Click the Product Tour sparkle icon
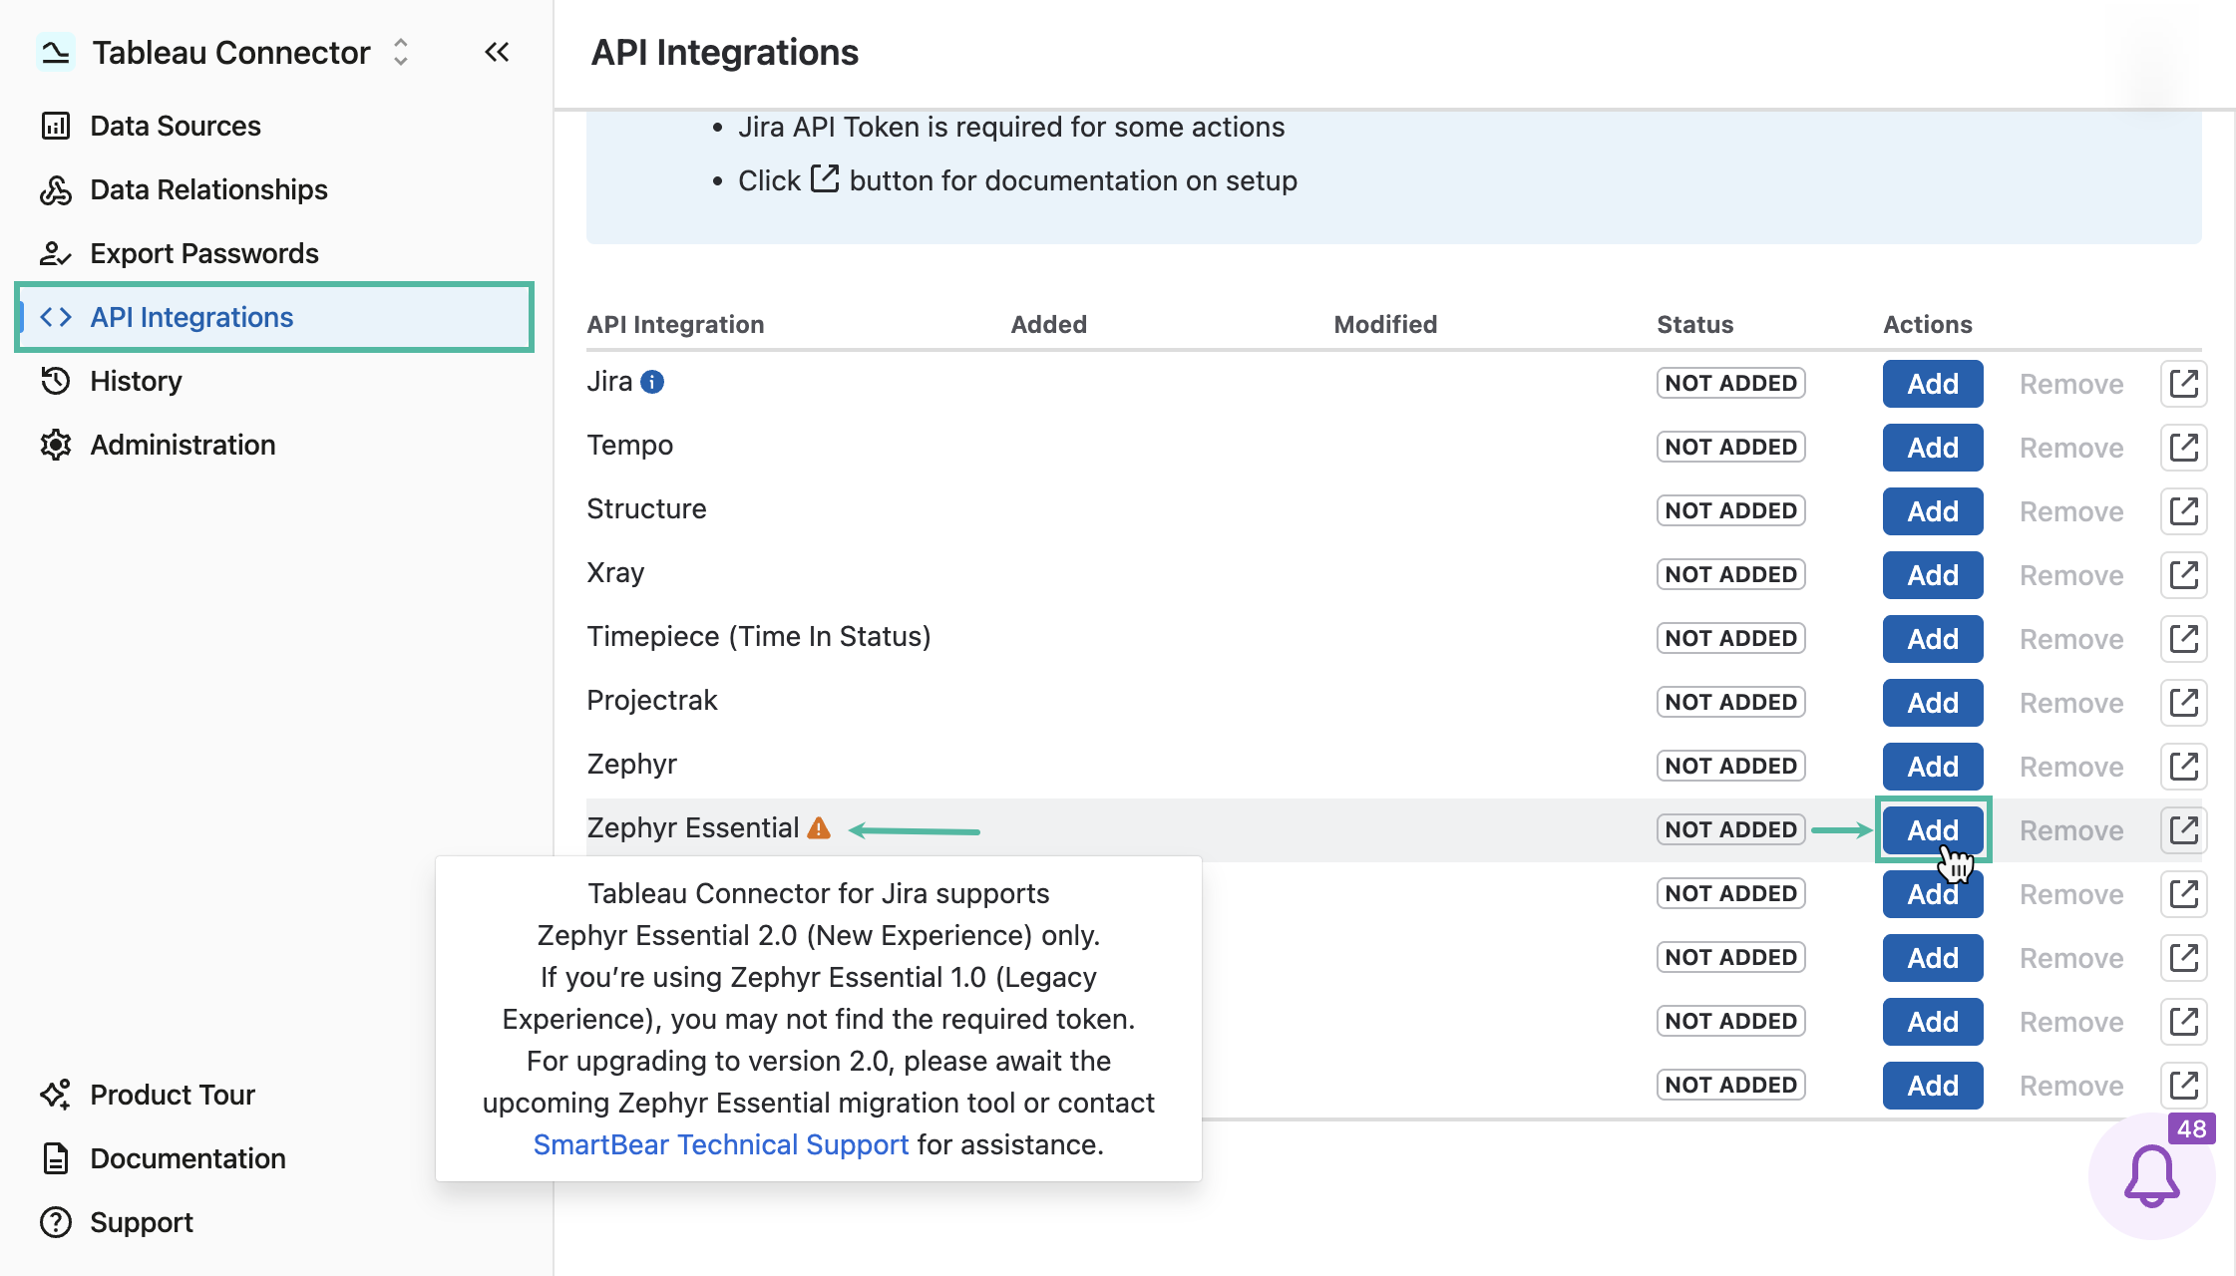The width and height of the screenshot is (2236, 1276). click(56, 1095)
